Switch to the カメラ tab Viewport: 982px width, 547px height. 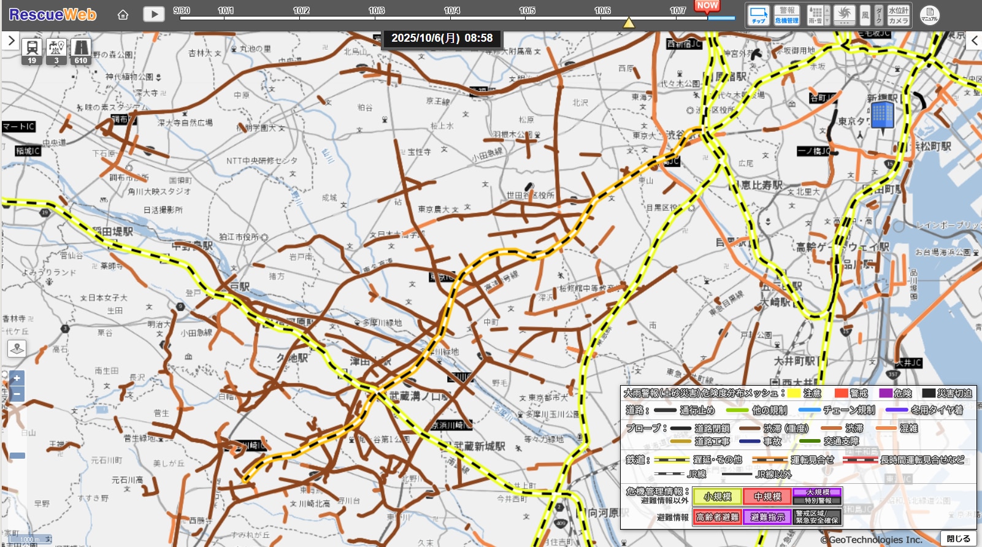click(898, 21)
